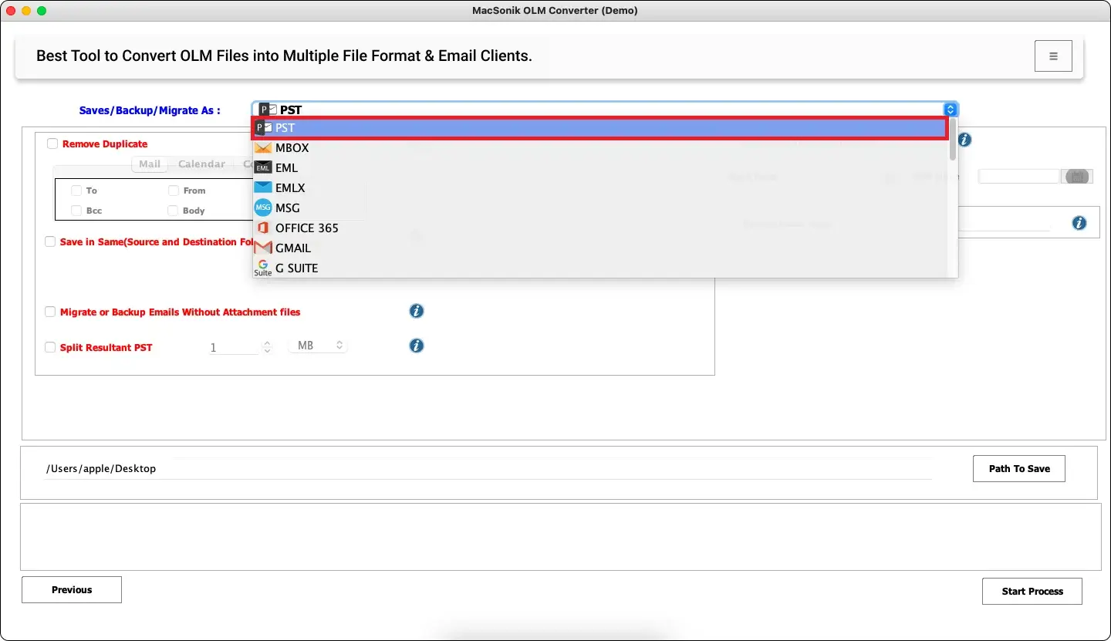Tick the From checkbox

click(174, 191)
